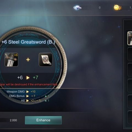Select the enhancement scroll icon

[46, 60]
